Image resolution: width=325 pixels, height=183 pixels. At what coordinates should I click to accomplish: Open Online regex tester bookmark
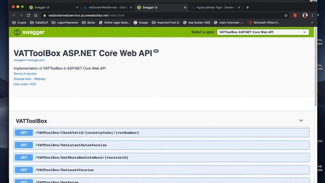[114, 22]
